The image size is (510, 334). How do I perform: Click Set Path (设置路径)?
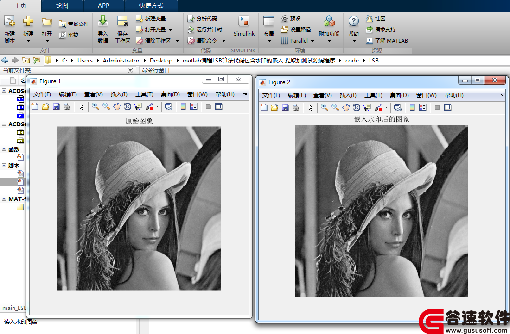click(296, 30)
